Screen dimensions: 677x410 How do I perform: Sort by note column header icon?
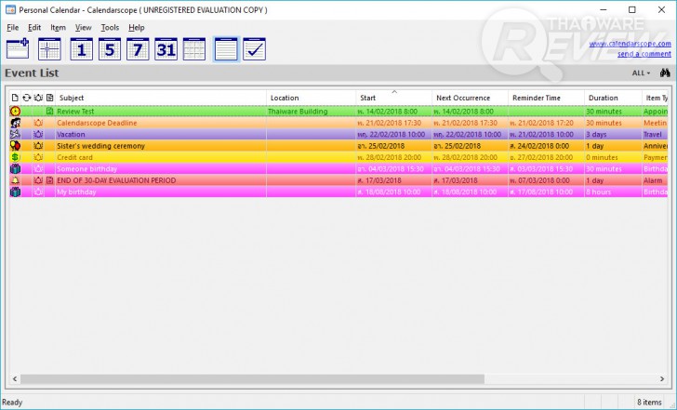pos(49,98)
